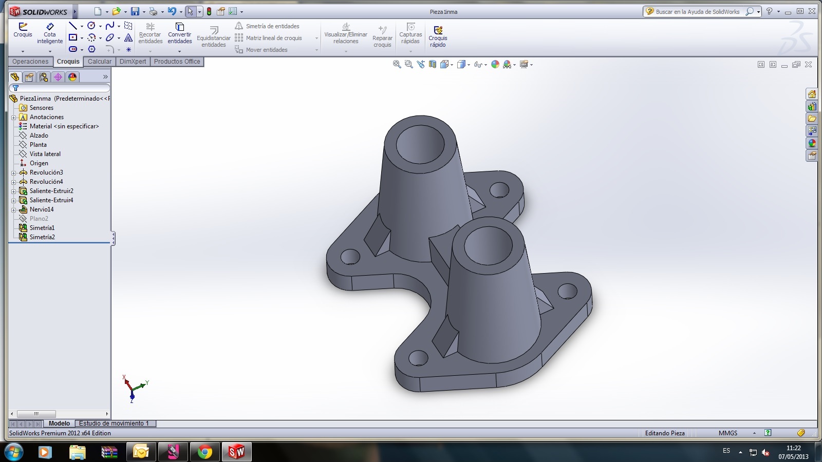
Task: Open Appearances sphere tab in task pane
Action: (812, 143)
